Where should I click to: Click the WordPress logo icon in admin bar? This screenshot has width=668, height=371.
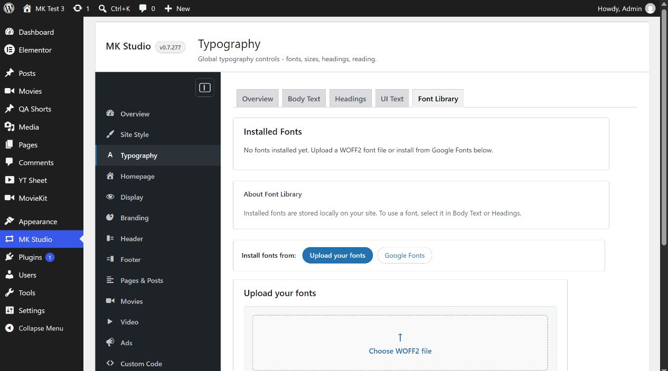click(x=9, y=8)
